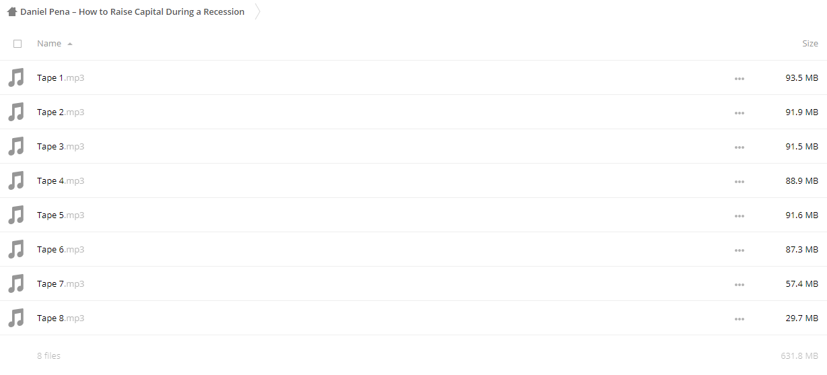Sort files by the Size column
827x375 pixels.
810,43
